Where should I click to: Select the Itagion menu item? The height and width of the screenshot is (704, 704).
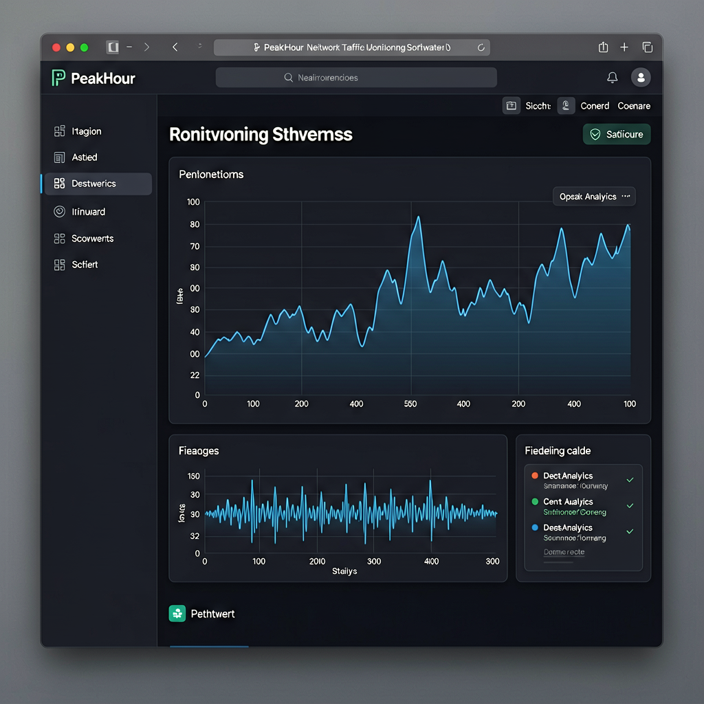click(98, 131)
